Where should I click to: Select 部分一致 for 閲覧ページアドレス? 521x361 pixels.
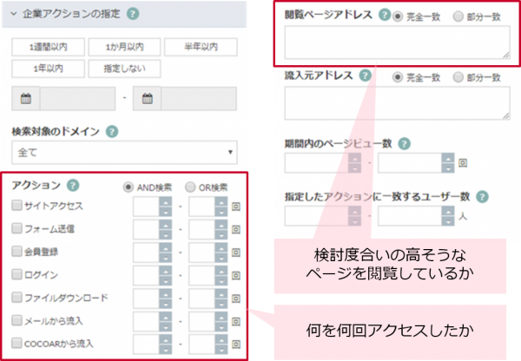point(458,16)
